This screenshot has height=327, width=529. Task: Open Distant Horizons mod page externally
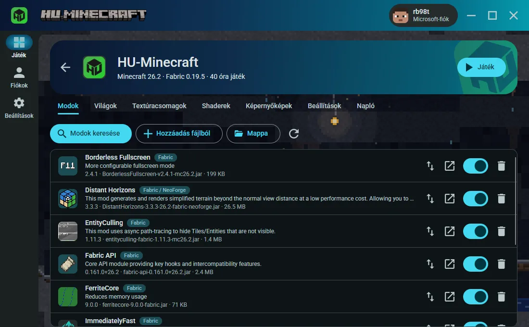point(450,199)
